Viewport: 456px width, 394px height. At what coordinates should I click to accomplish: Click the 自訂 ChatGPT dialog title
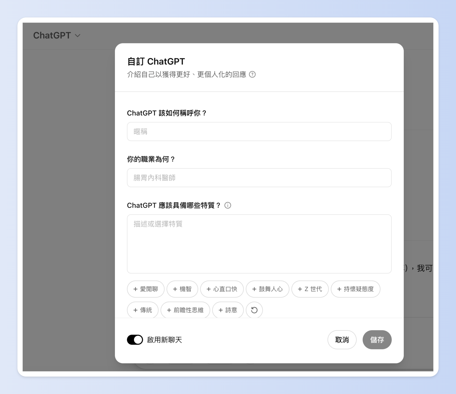coord(156,61)
